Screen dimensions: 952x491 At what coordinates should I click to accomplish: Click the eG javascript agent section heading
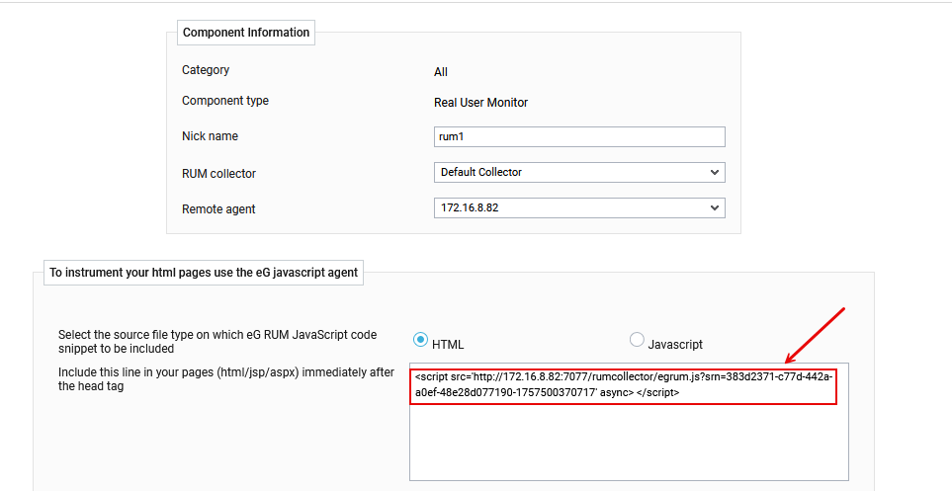(x=204, y=272)
